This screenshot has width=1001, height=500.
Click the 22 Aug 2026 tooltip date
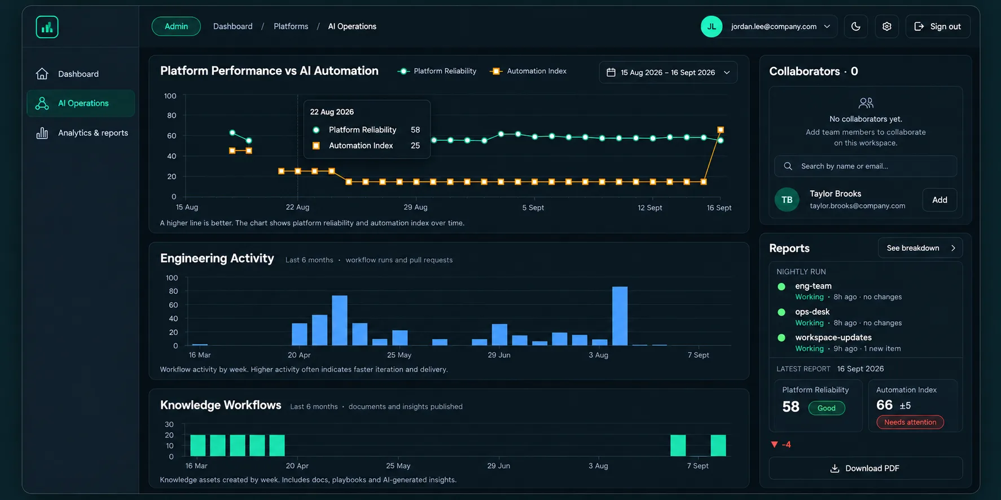(x=332, y=112)
